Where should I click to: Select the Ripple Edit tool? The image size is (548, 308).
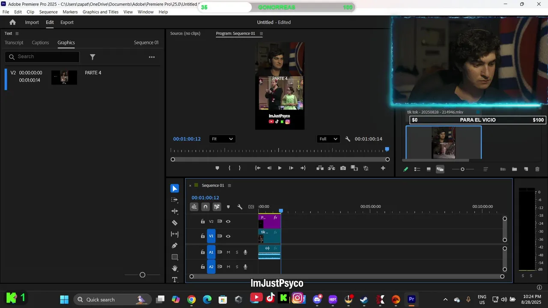(175, 211)
